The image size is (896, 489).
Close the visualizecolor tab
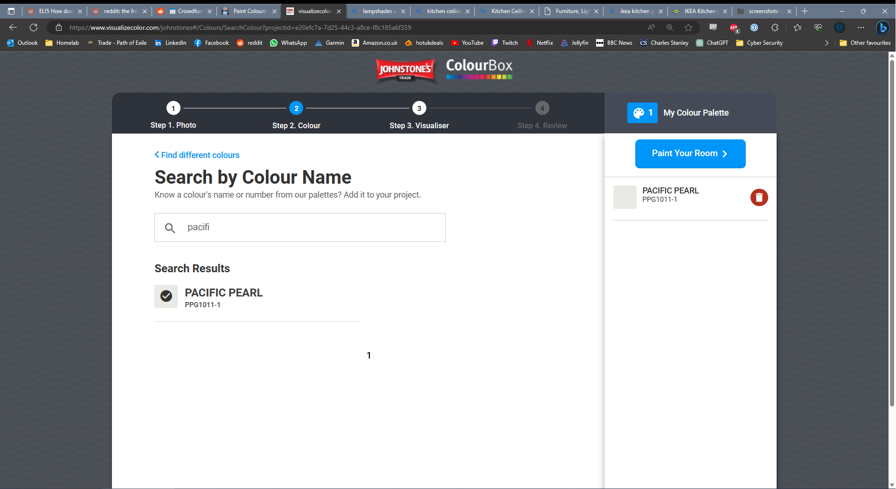[339, 11]
